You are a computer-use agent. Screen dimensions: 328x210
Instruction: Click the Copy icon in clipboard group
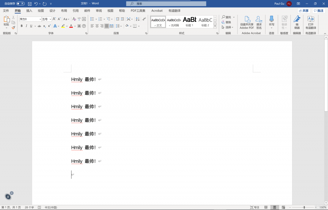click(x=13, y=23)
